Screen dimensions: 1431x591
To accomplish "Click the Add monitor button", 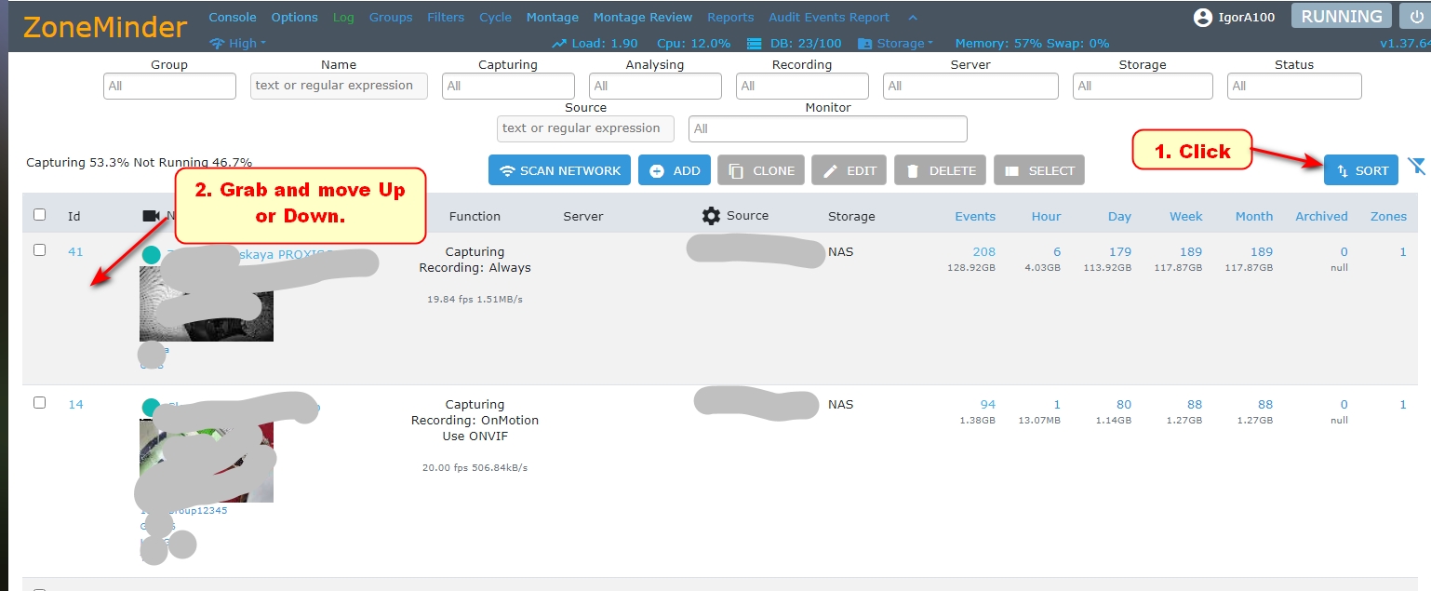I will pos(675,170).
